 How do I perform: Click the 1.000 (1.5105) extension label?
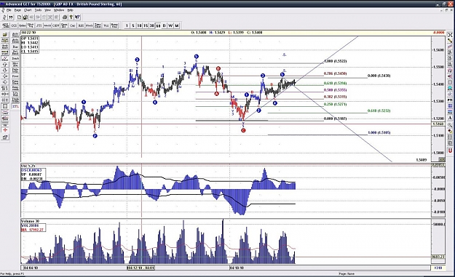379,133
